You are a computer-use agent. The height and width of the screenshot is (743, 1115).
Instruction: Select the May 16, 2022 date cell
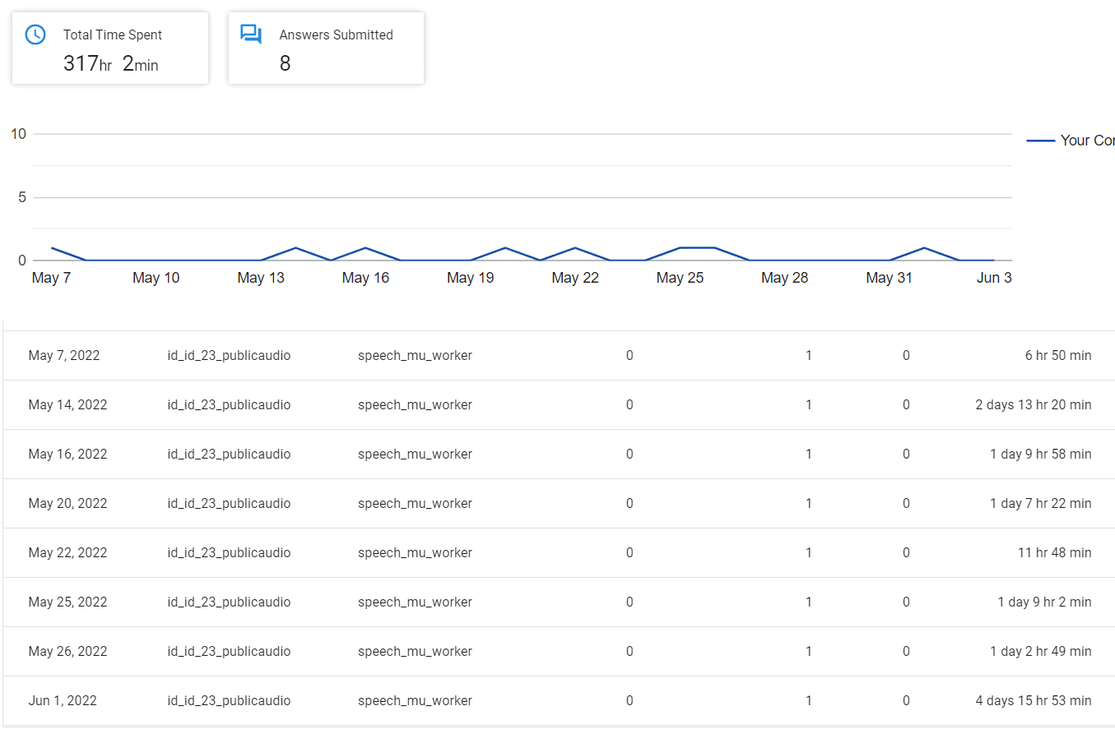tap(67, 455)
